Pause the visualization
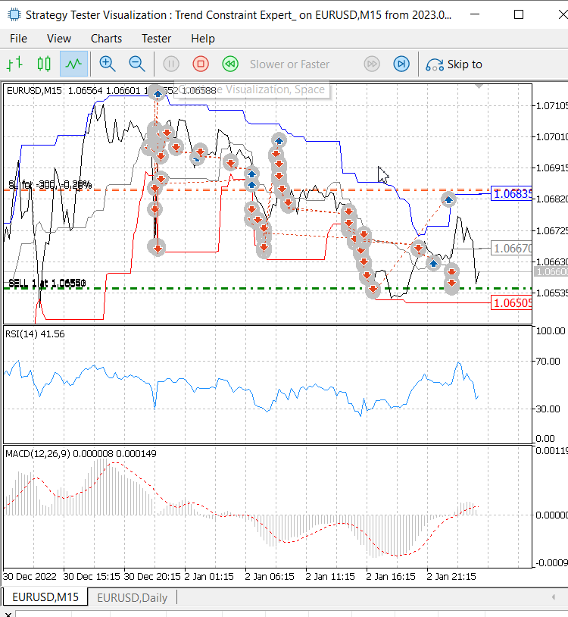Image resolution: width=568 pixels, height=617 pixels. [x=171, y=64]
